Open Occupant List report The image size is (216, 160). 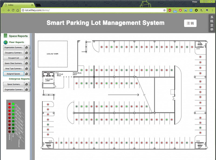pyautogui.click(x=13, y=58)
